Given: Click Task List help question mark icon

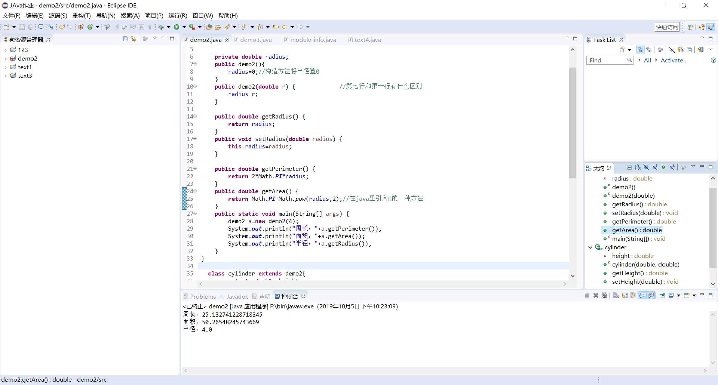Looking at the screenshot, I should (714, 60).
